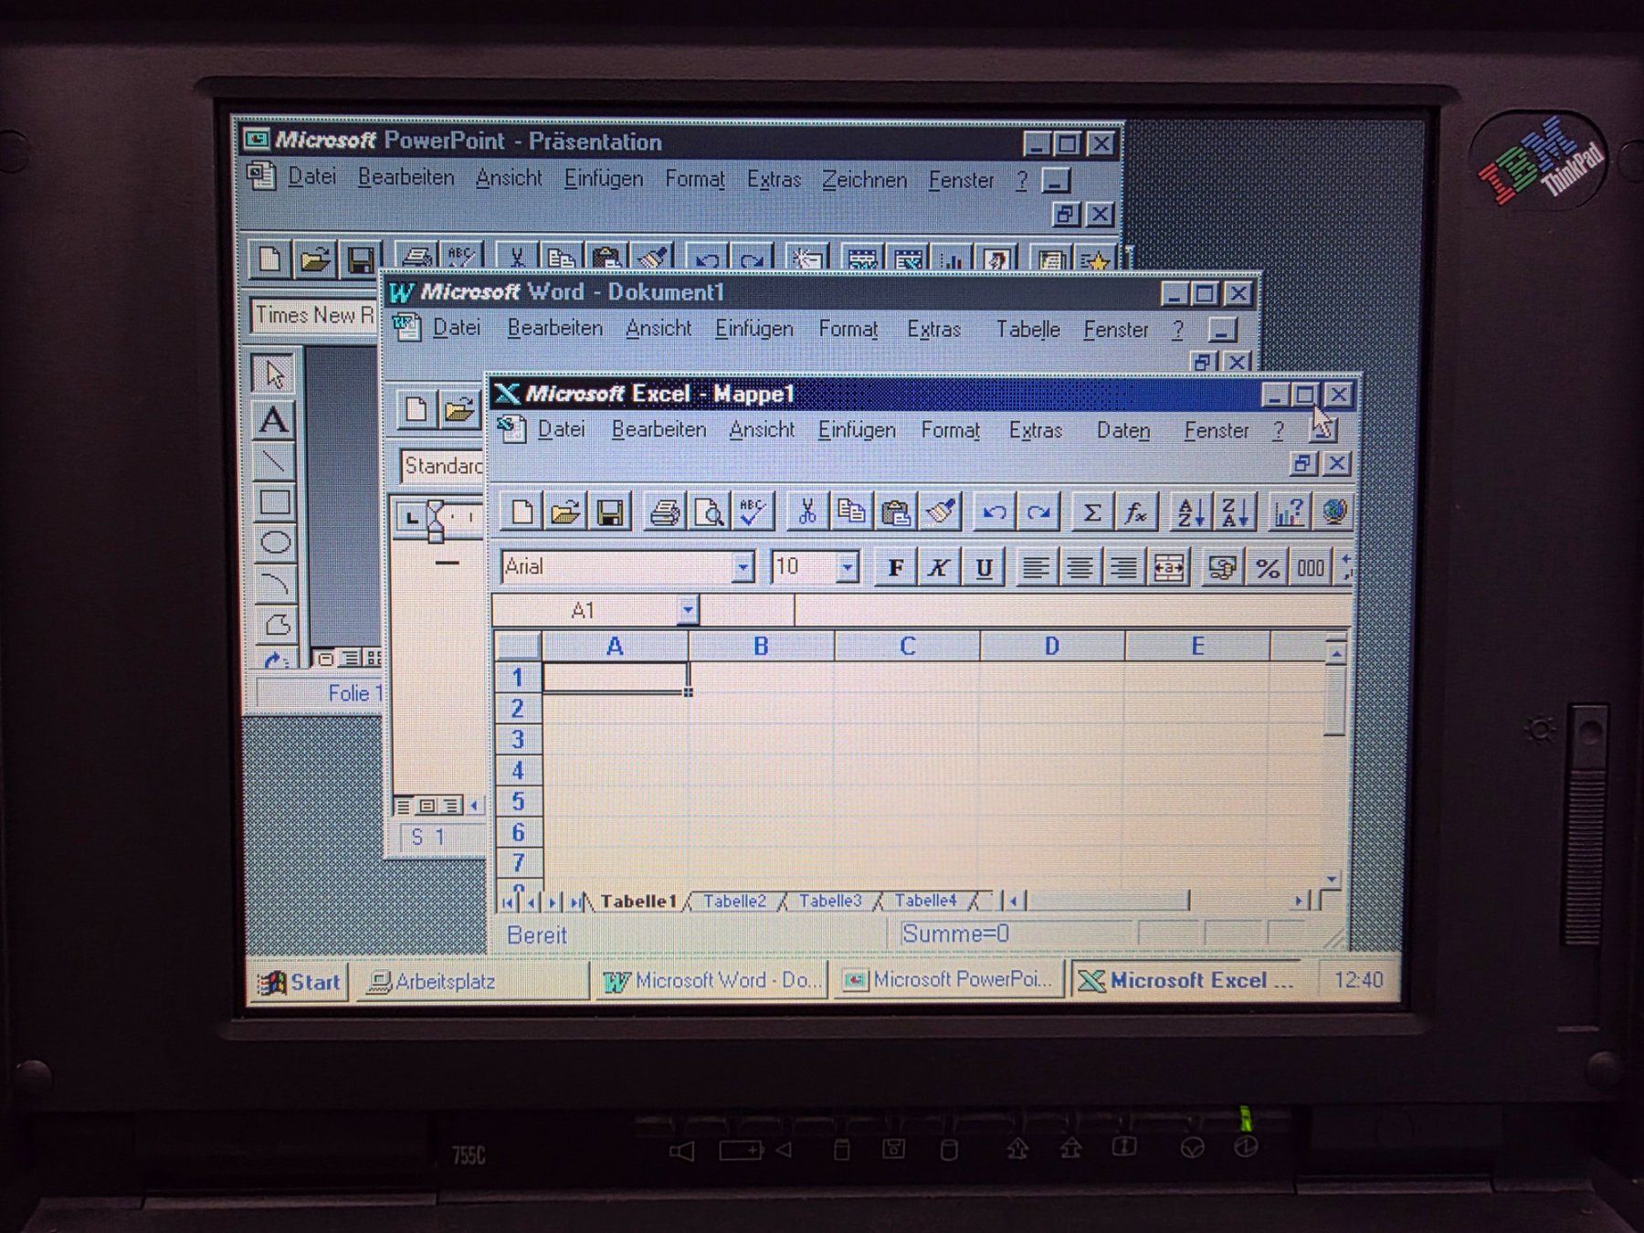The height and width of the screenshot is (1233, 1644).
Task: Save icon in Excel toolbar
Action: [x=610, y=511]
